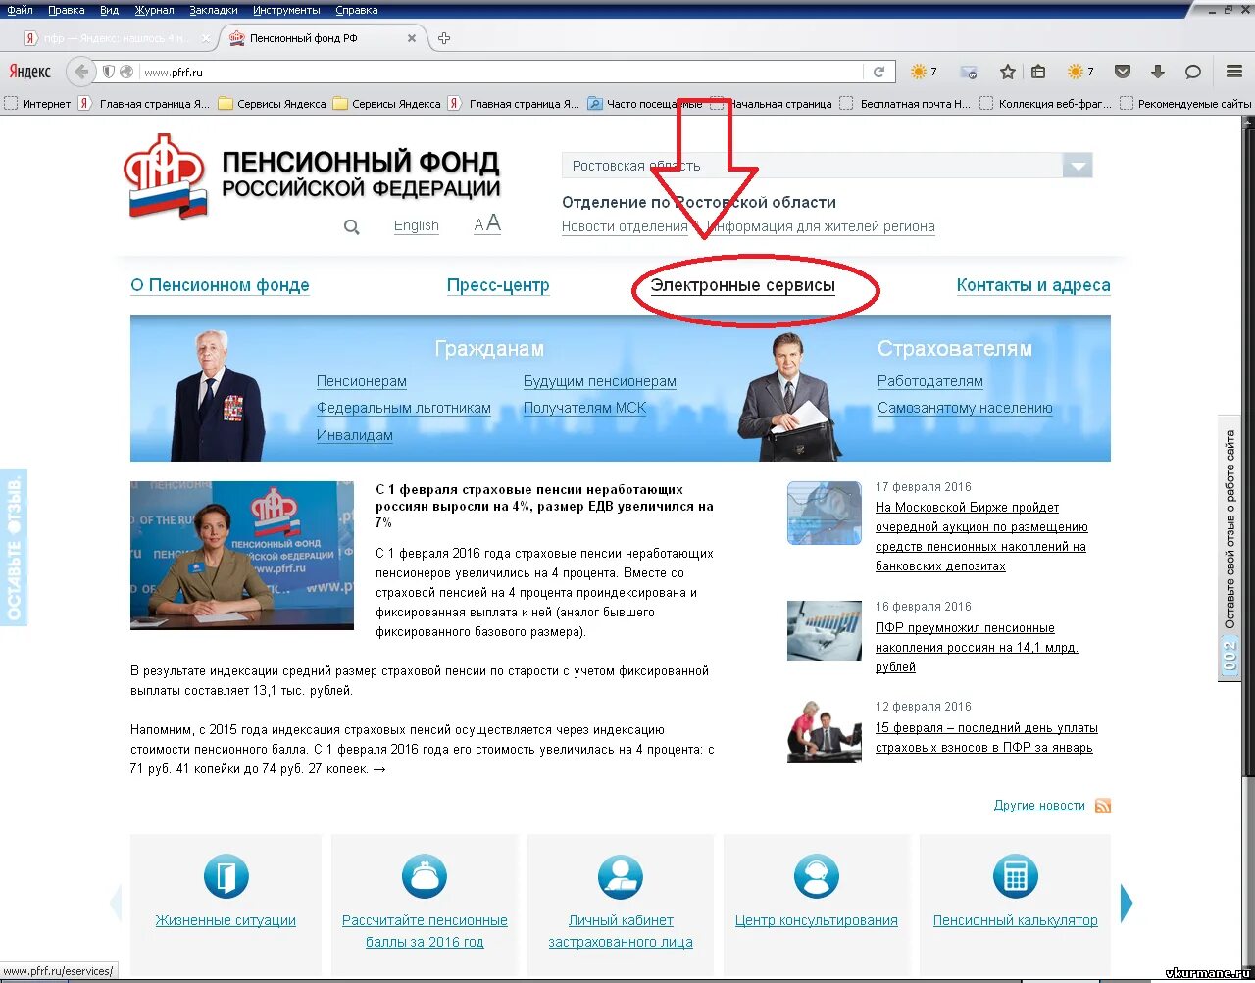Open Другие новости link
The width and height of the screenshot is (1255, 983).
pos(1039,806)
